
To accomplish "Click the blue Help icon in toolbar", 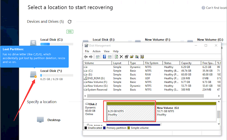I will click(x=104, y=57).
